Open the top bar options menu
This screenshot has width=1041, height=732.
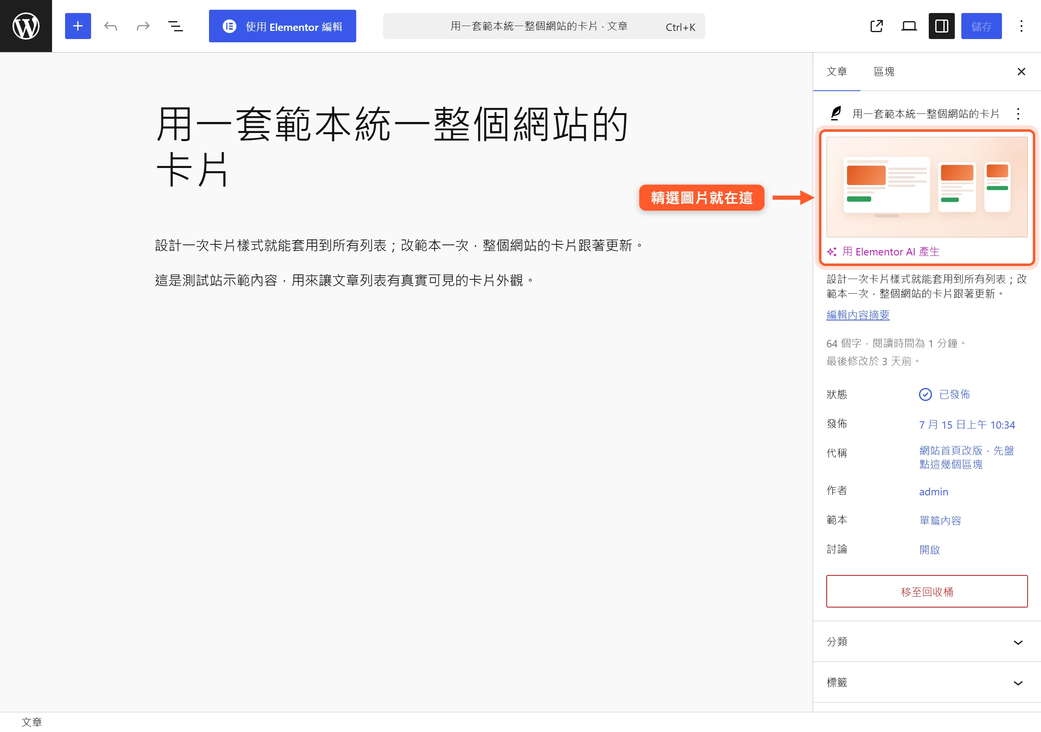click(1021, 26)
